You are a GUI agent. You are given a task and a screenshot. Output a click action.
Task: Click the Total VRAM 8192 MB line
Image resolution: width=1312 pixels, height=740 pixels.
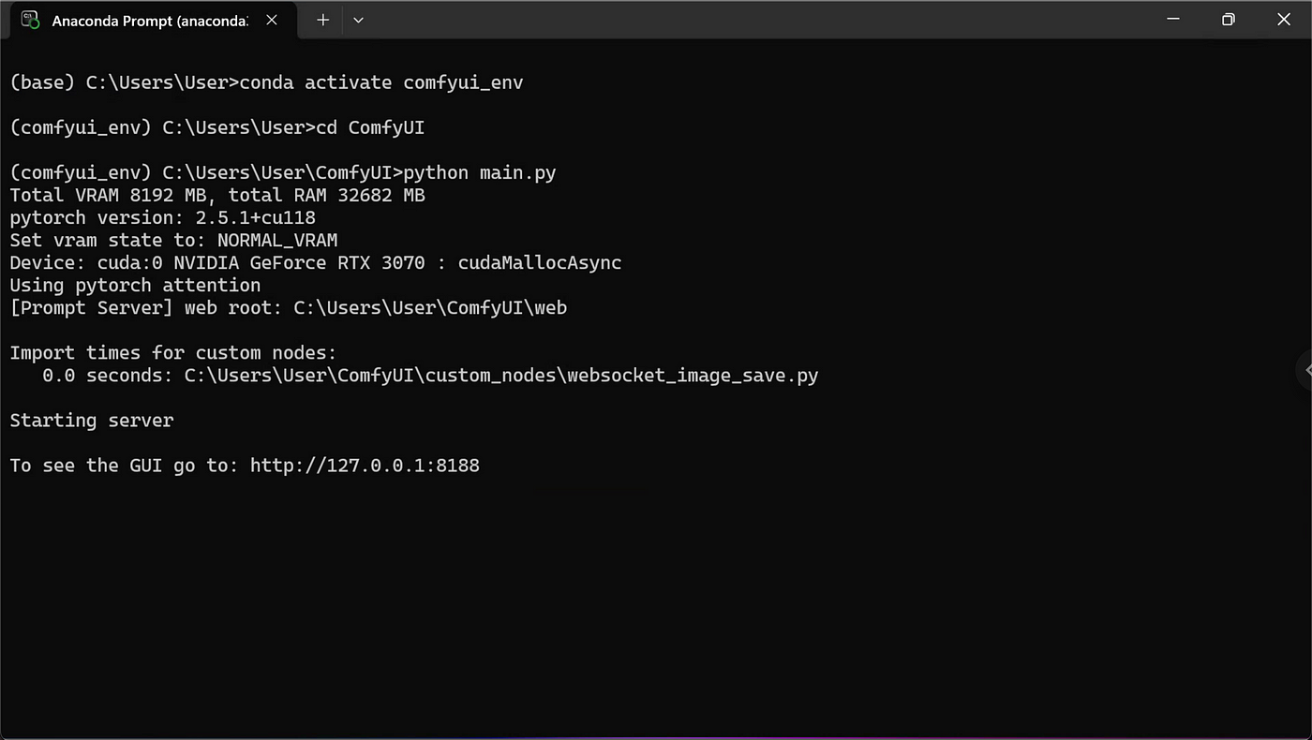click(x=217, y=195)
